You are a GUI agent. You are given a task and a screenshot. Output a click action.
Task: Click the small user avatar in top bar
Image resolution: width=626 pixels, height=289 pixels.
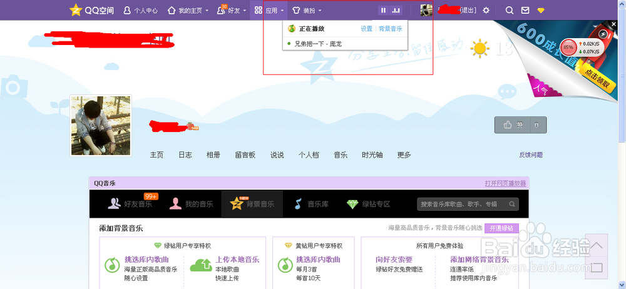(426, 11)
